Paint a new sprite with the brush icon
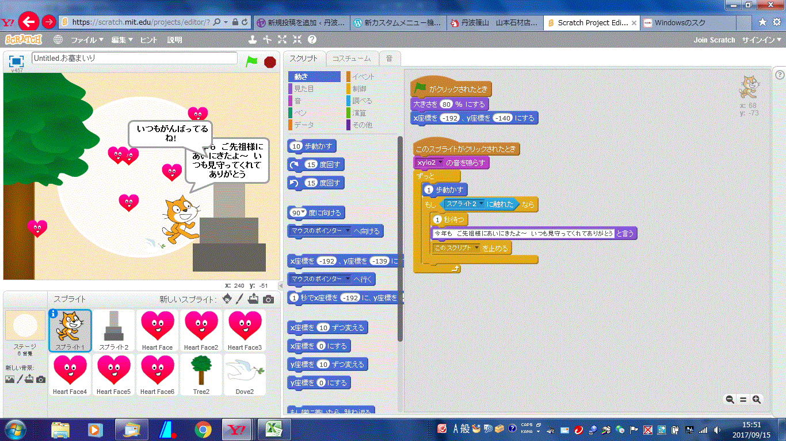The width and height of the screenshot is (786, 441). click(241, 299)
